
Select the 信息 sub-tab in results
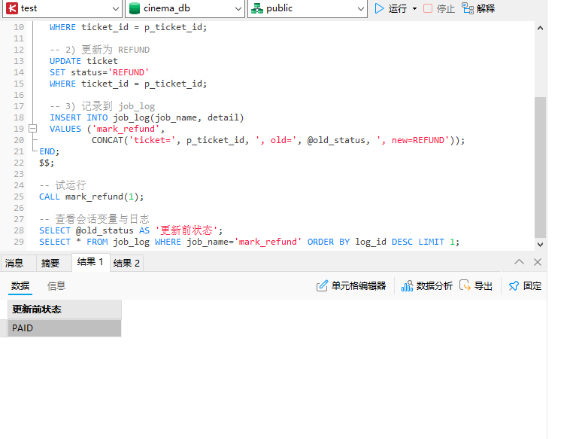(x=56, y=285)
